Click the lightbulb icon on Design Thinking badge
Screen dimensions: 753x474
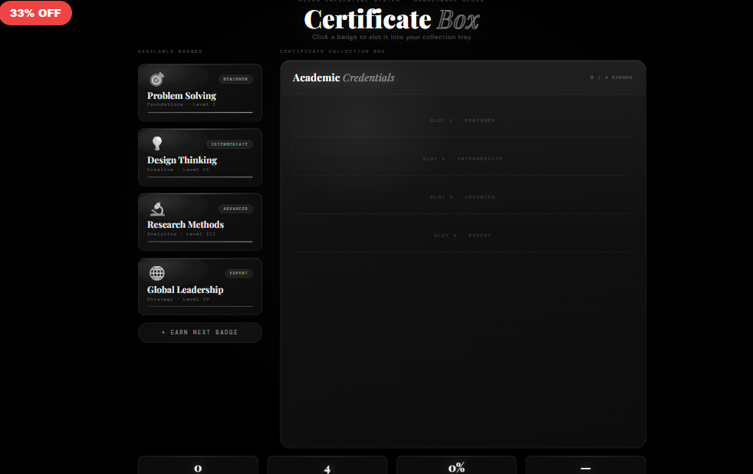(x=157, y=142)
